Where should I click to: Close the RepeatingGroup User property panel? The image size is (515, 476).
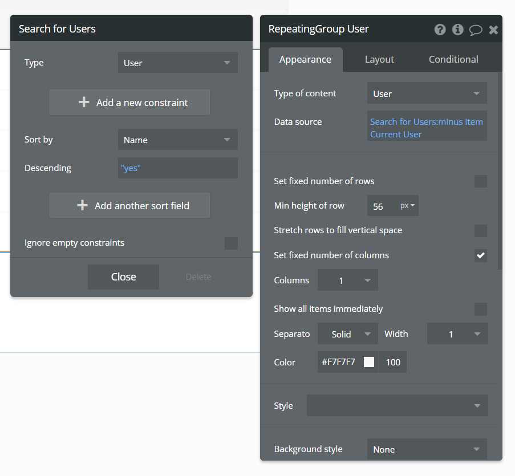pyautogui.click(x=493, y=30)
